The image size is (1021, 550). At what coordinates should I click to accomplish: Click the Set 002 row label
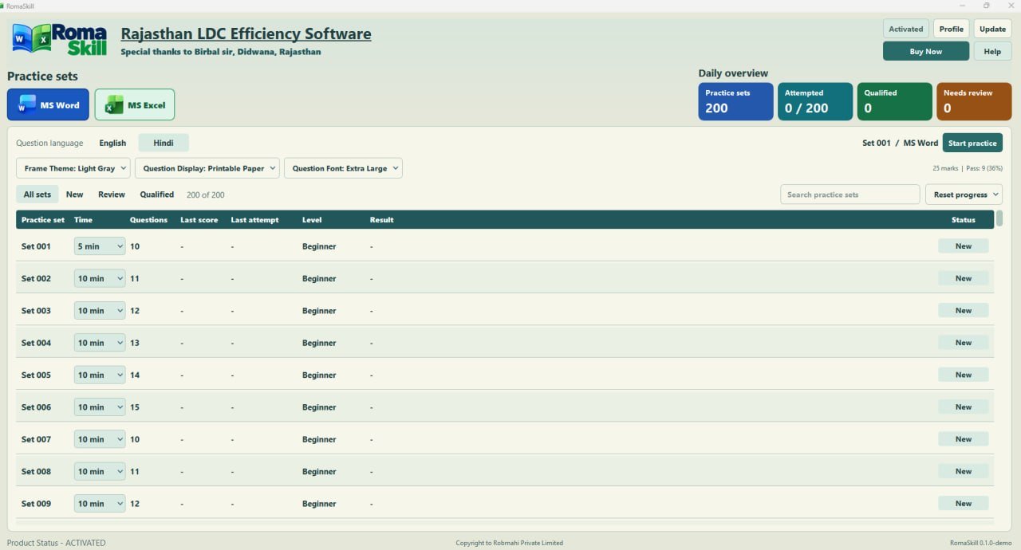click(36, 278)
